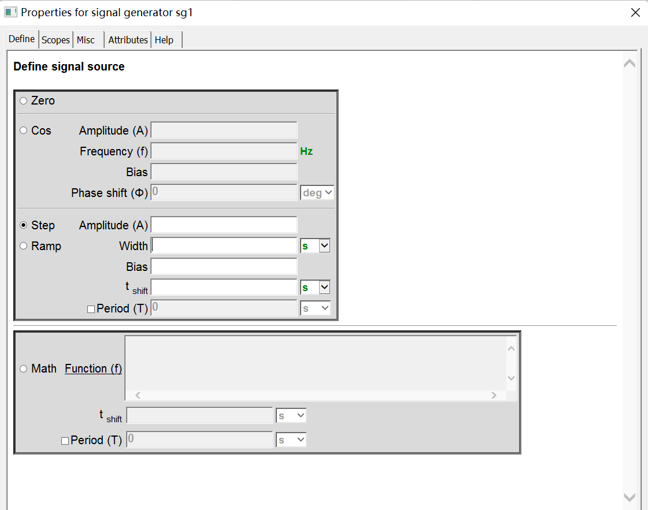Switch to the Attributes tab
Viewport: 648px width, 510px height.
tap(128, 40)
